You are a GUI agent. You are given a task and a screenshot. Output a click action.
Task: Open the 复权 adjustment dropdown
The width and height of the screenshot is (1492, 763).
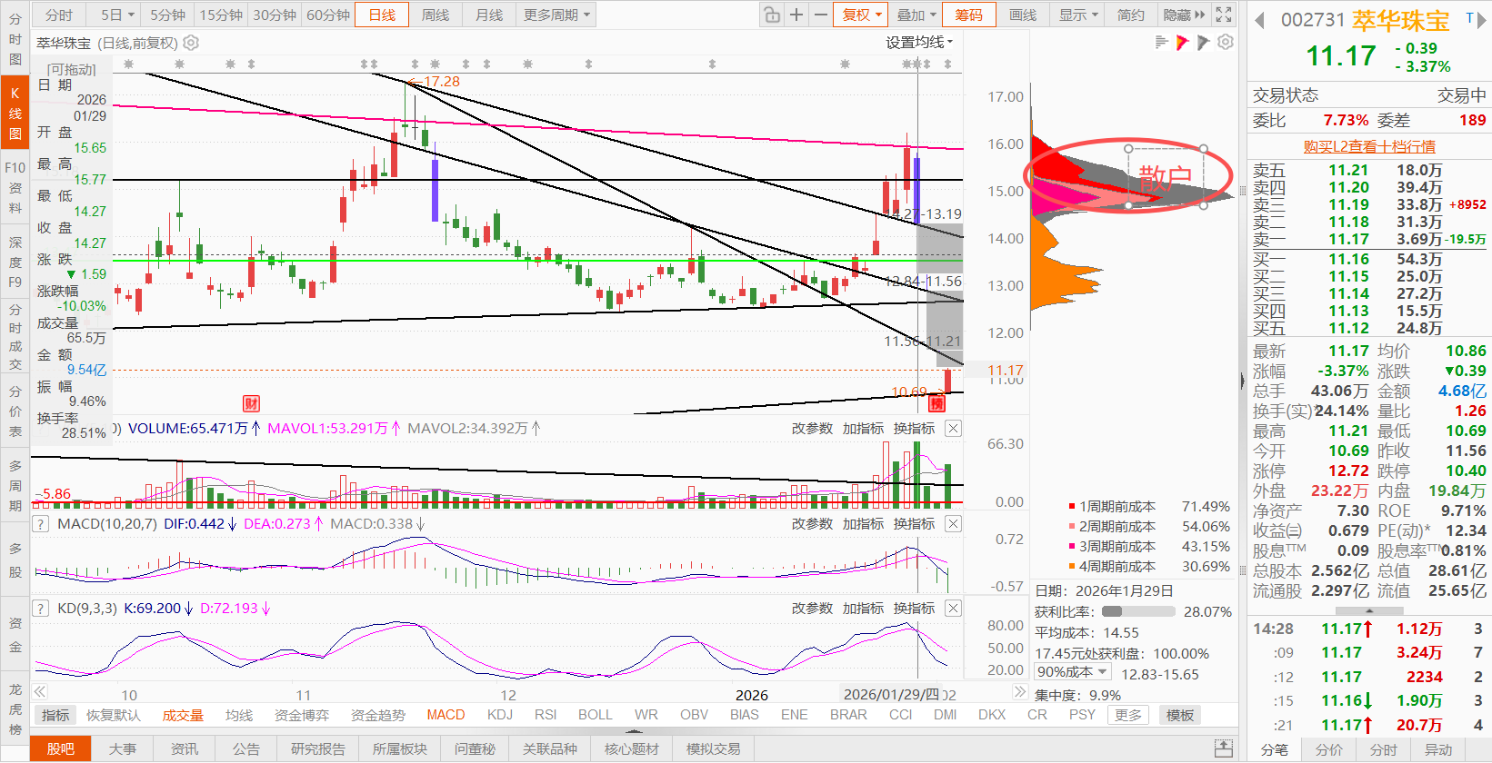coord(860,15)
